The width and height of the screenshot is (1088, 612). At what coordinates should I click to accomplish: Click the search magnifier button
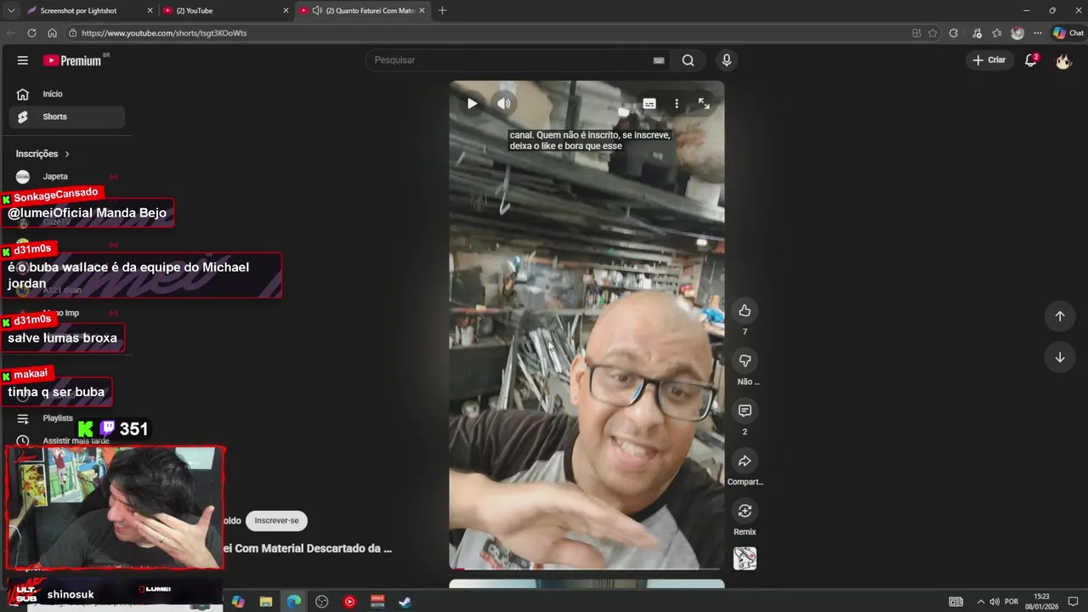[x=688, y=60]
